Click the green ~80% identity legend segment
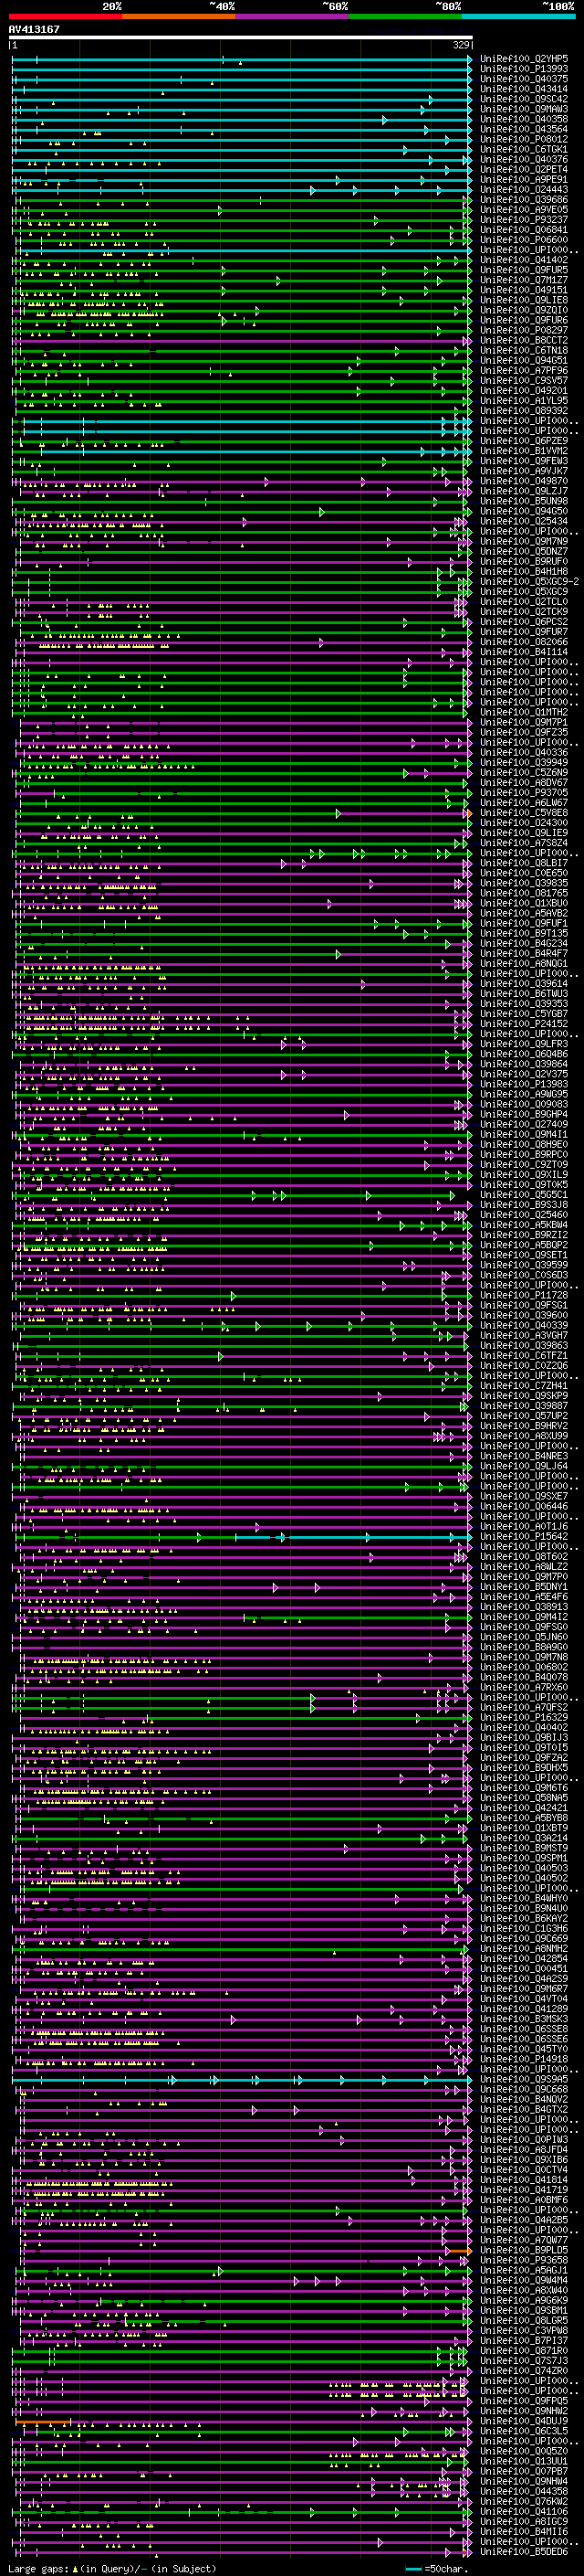 coord(405,15)
